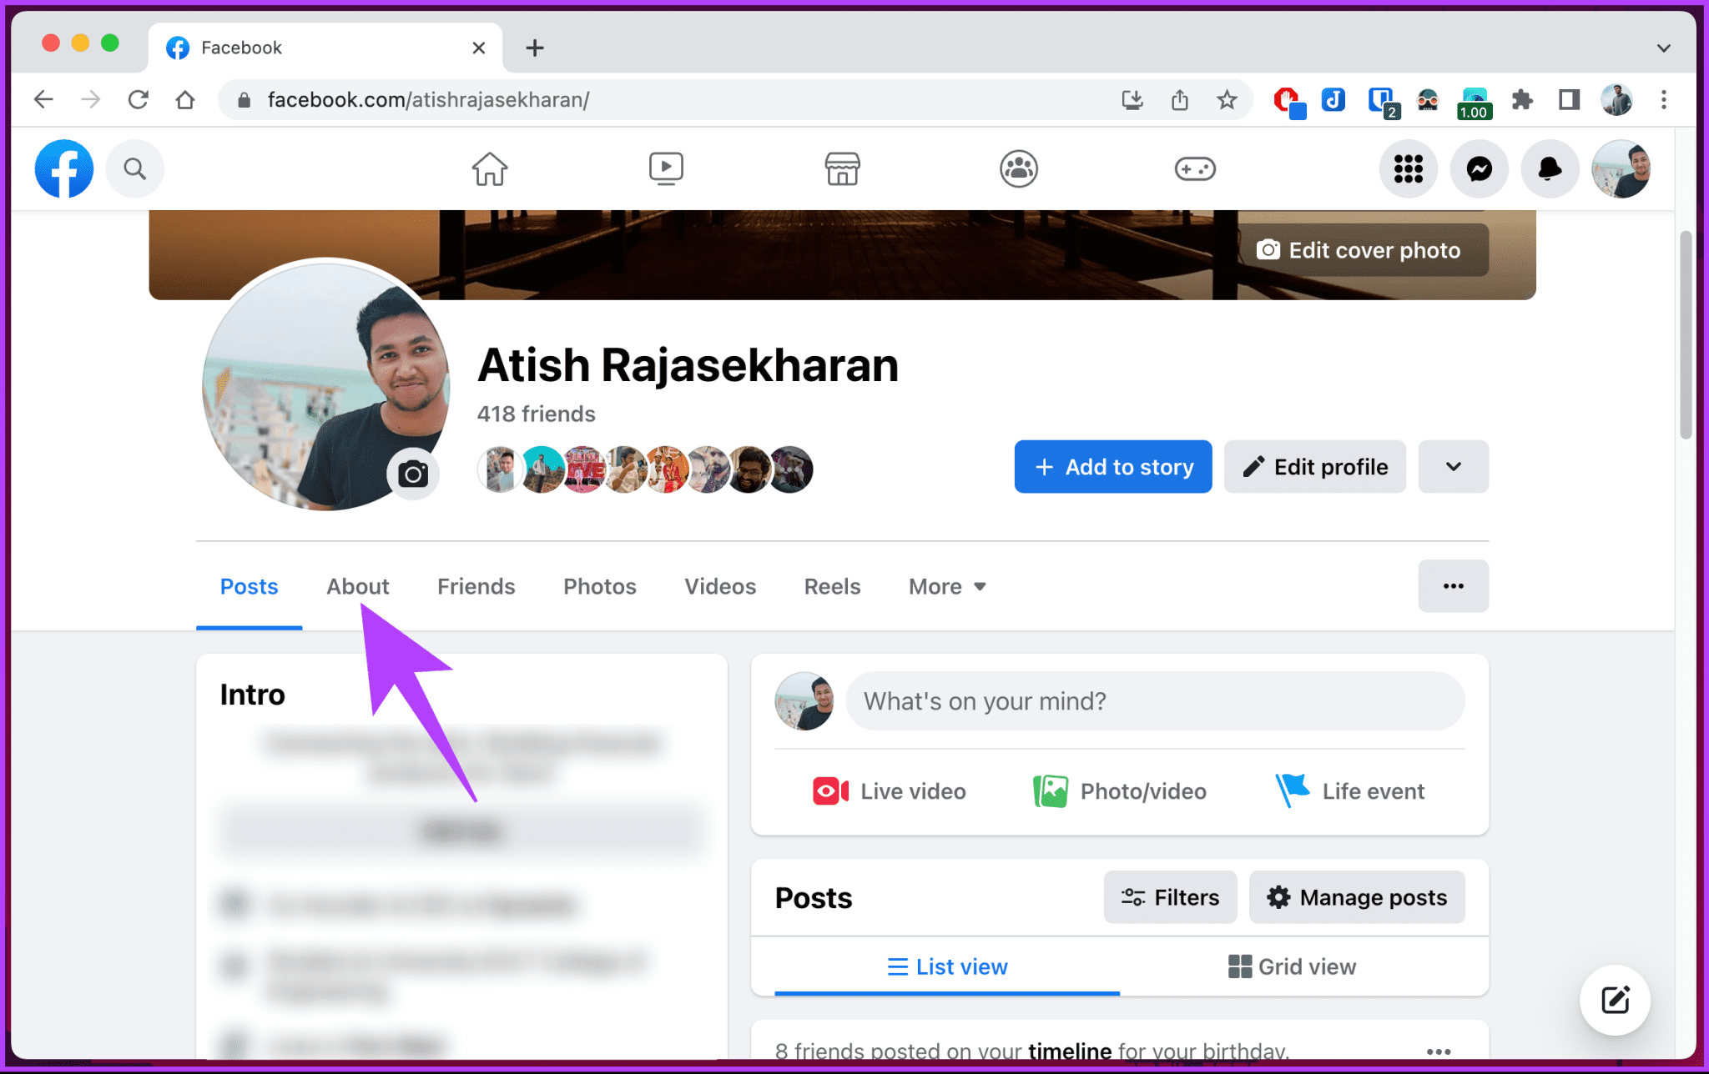Viewport: 1709px width, 1074px height.
Task: Open the App launcher grid icon
Action: coord(1409,169)
